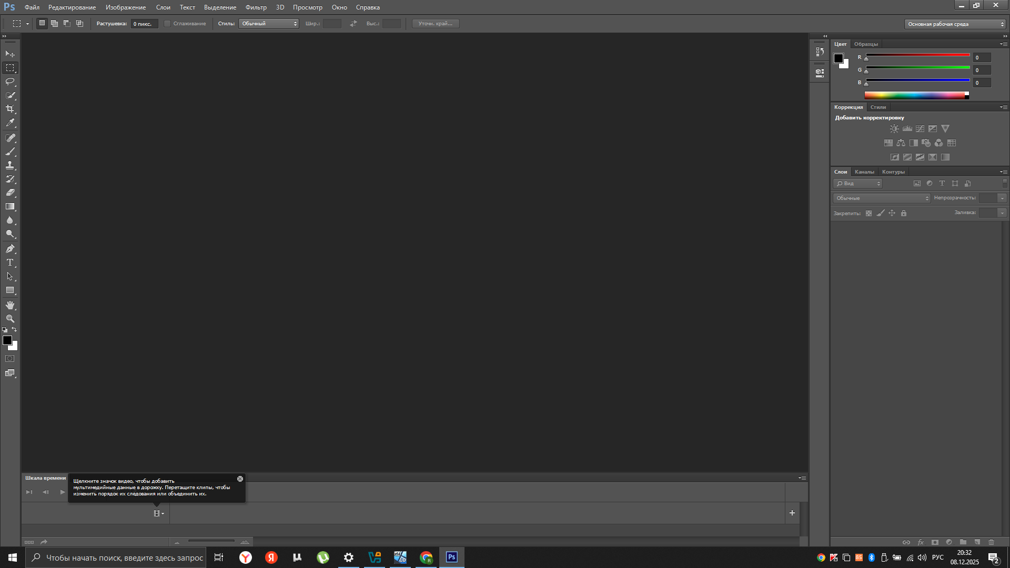Image resolution: width=1010 pixels, height=568 pixels.
Task: Open the Стиль dropdown
Action: (x=268, y=24)
